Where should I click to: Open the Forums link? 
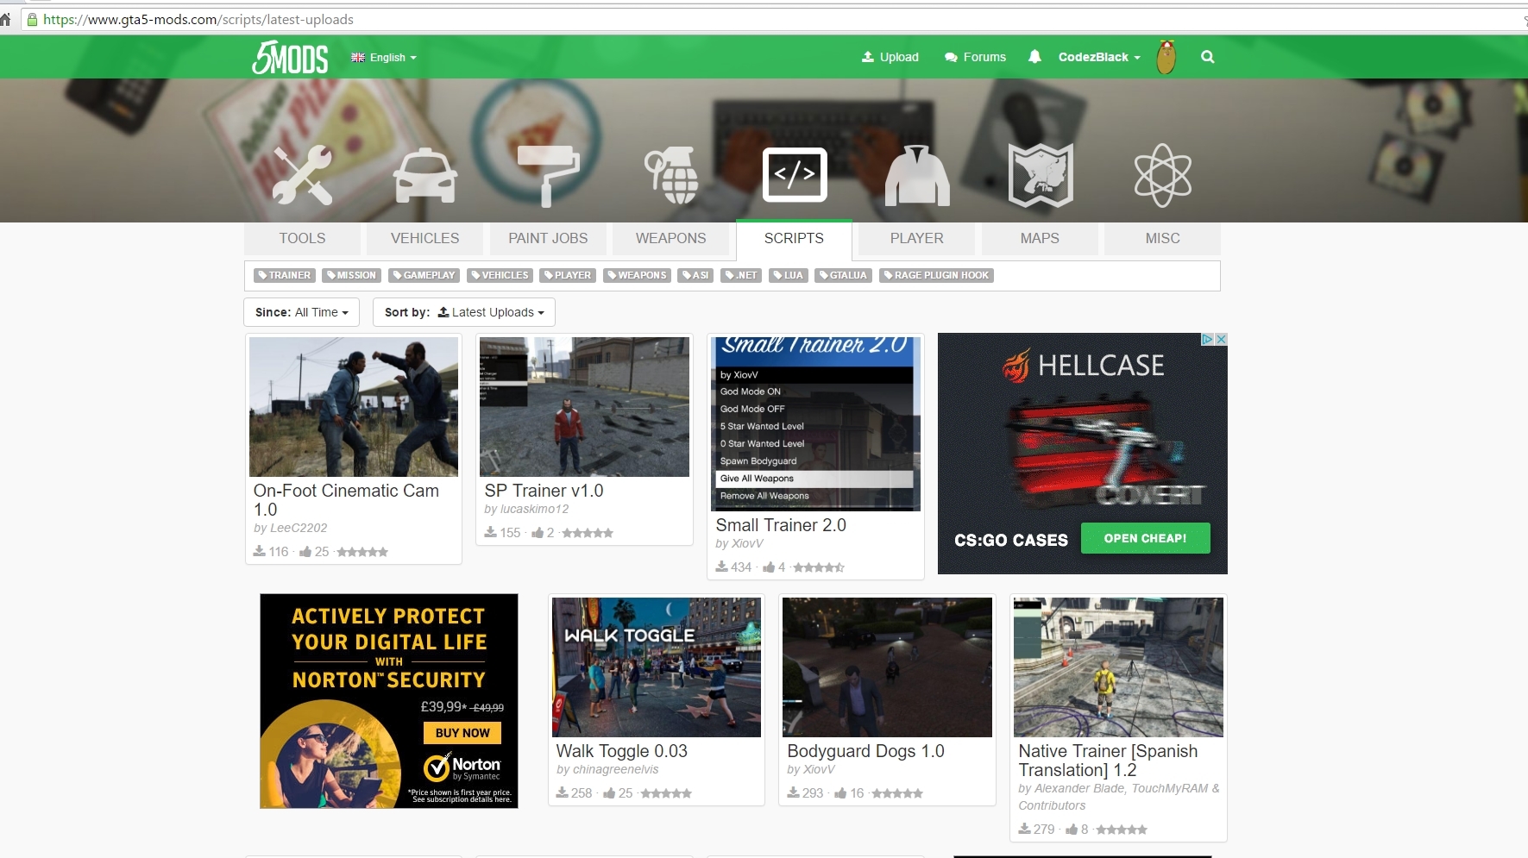[975, 57]
